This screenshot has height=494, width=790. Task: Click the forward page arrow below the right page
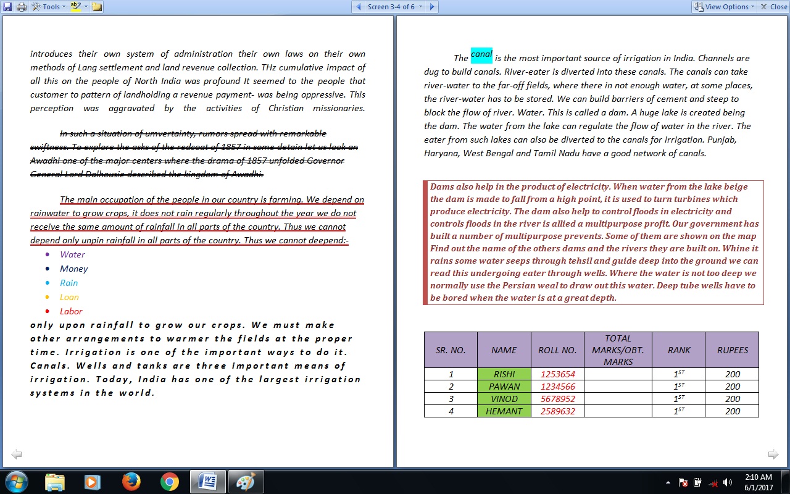click(x=773, y=454)
